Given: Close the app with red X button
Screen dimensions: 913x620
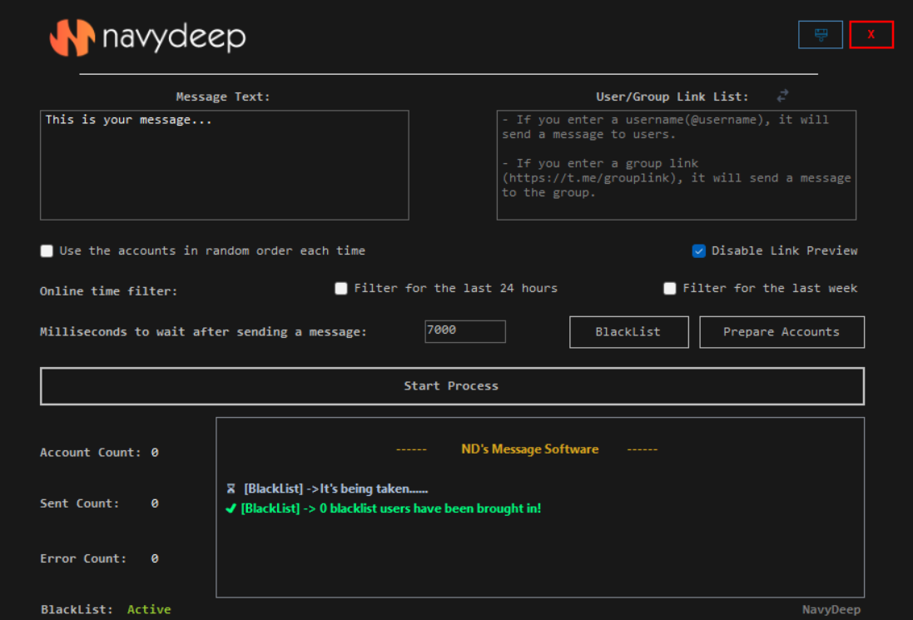Looking at the screenshot, I should pyautogui.click(x=871, y=34).
